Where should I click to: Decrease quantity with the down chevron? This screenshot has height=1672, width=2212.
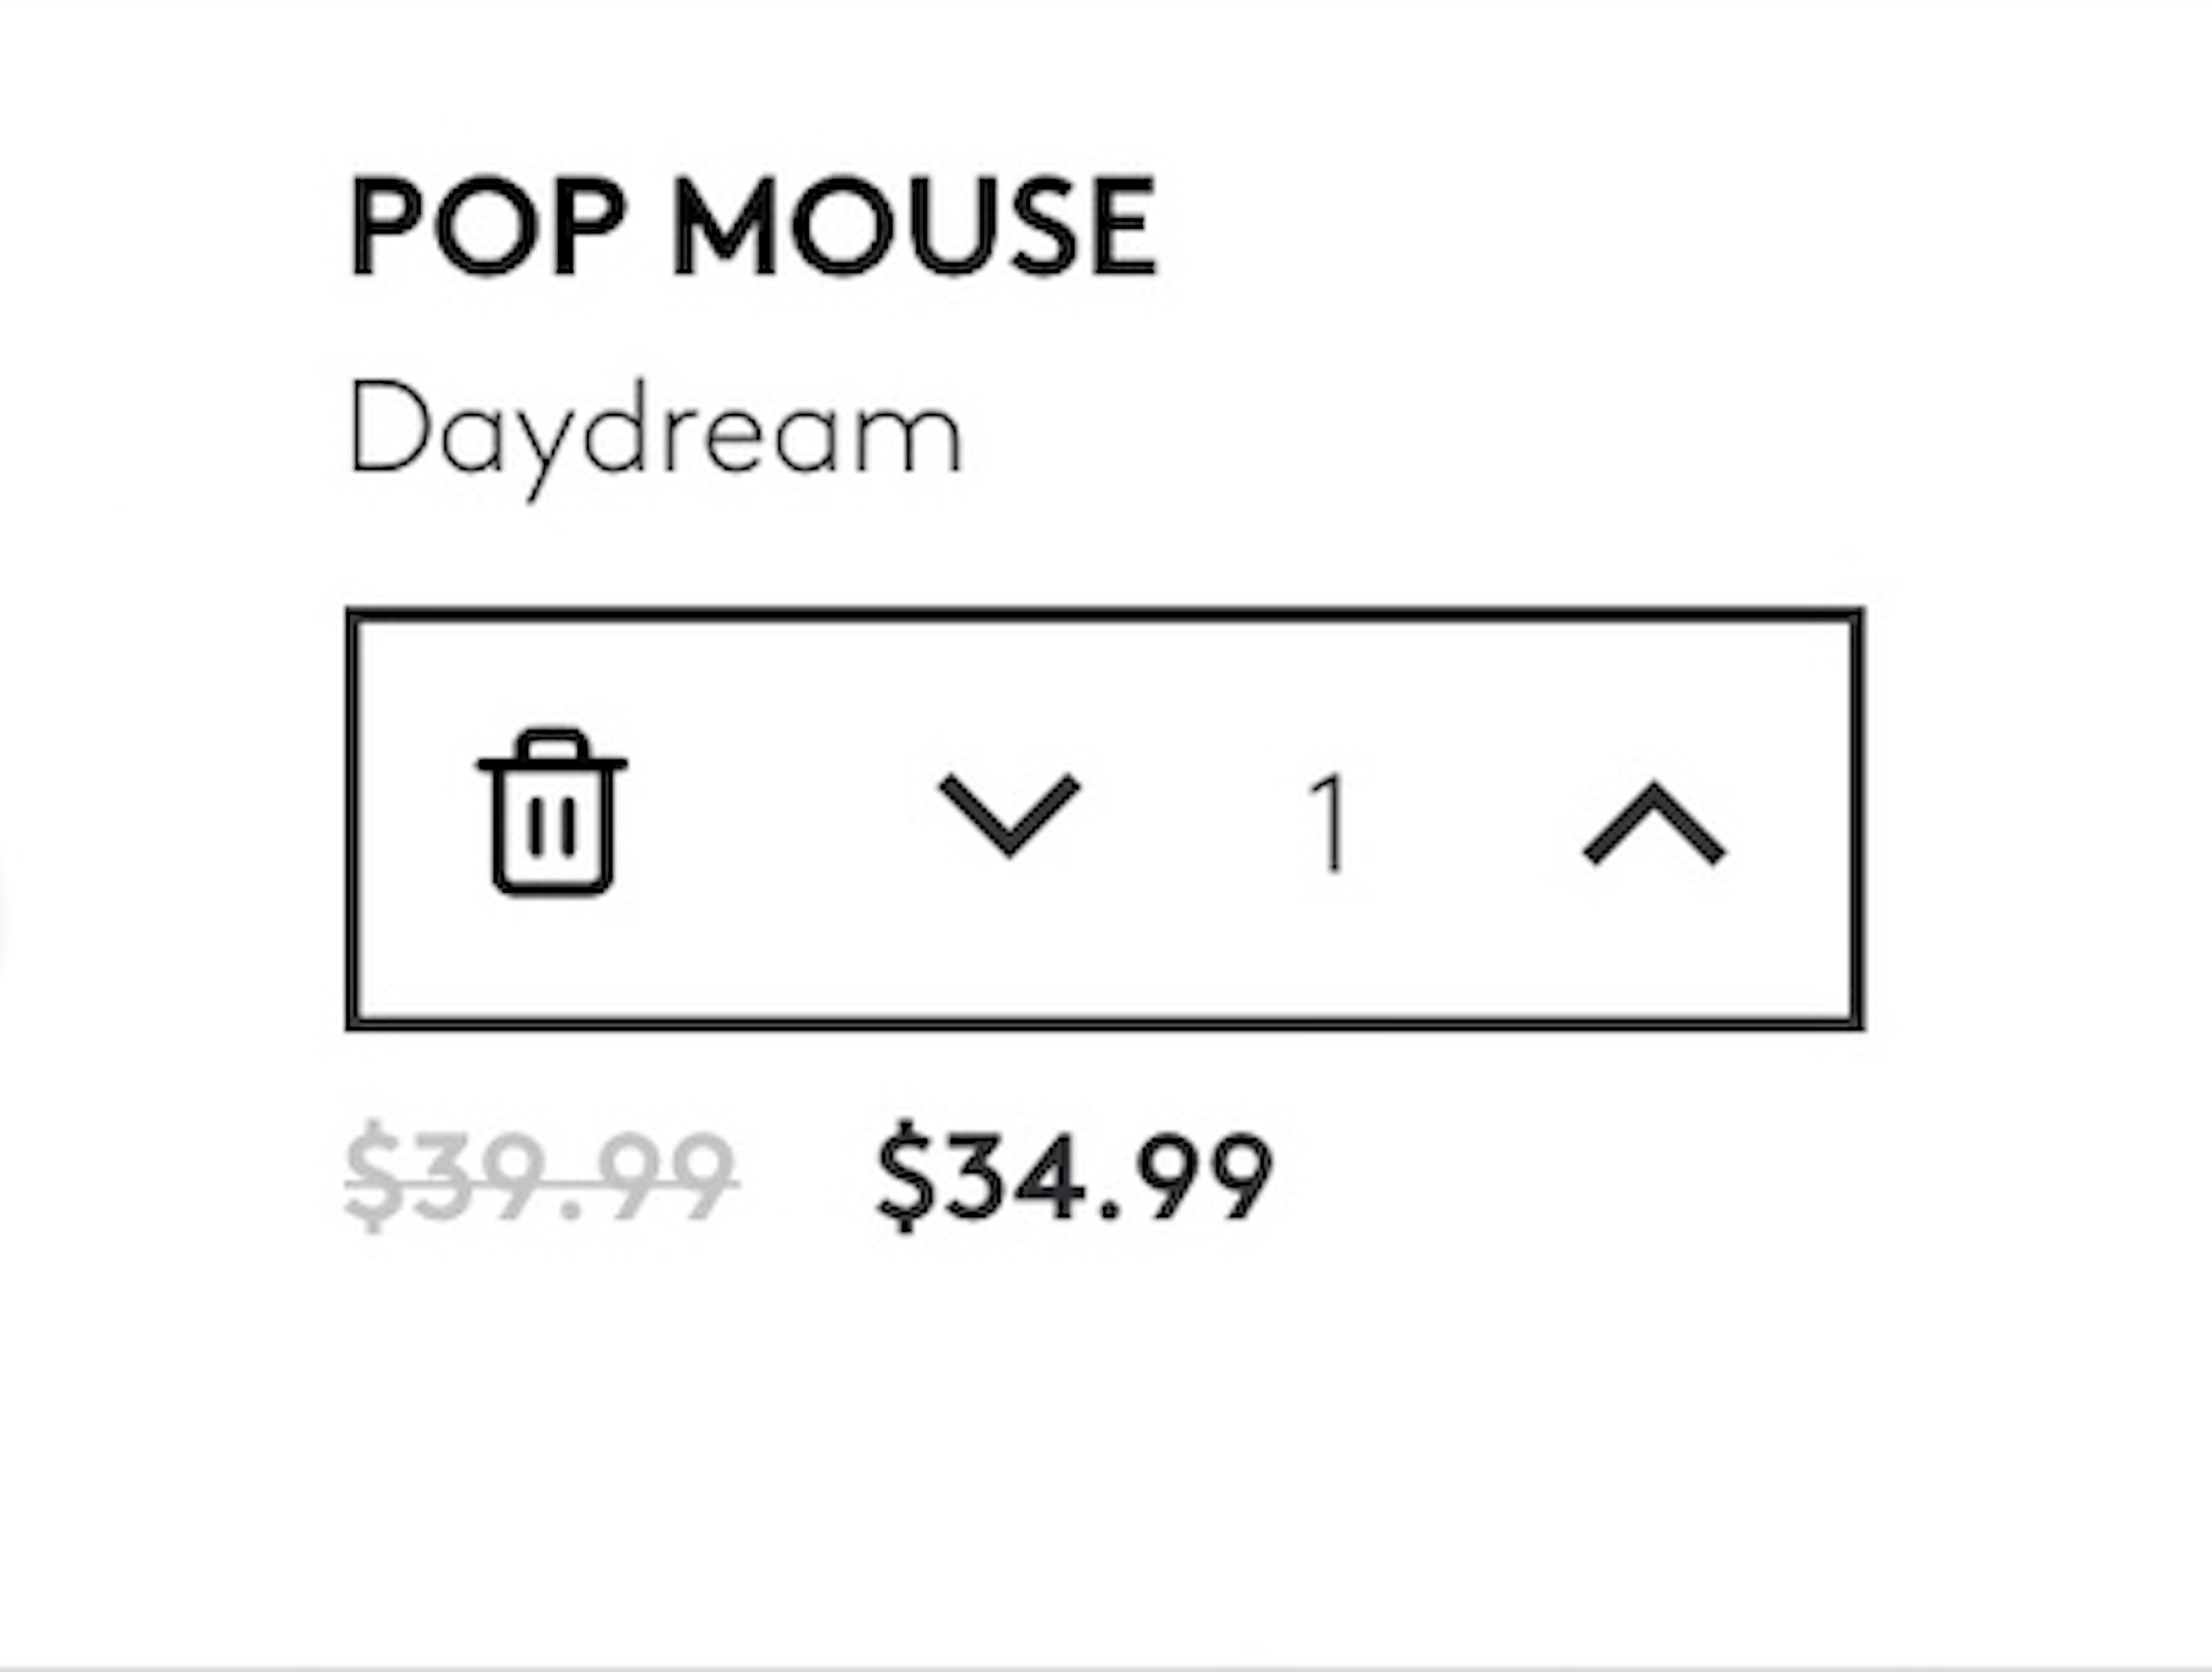click(1009, 816)
